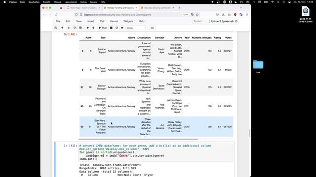Screen dimensions: 316x177
Task: Click the Suicide Squad title cell
Action: [102, 51]
